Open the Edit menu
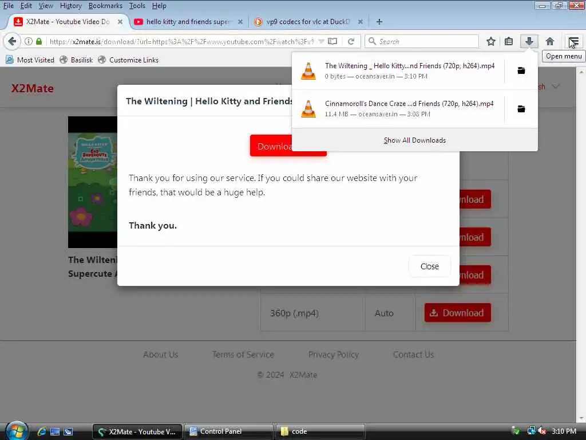The image size is (586, 440). [26, 6]
